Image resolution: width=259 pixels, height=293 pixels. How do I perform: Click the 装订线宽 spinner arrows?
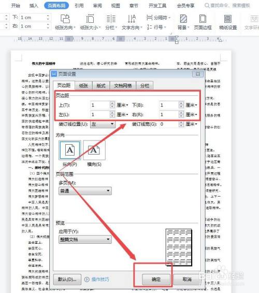click(181, 124)
